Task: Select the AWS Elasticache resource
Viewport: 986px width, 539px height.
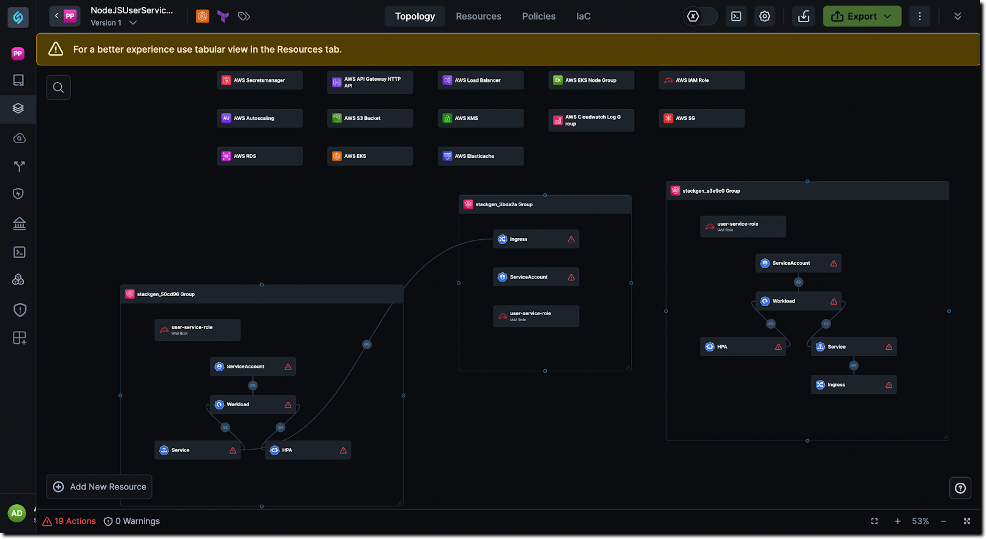Action: pos(481,156)
